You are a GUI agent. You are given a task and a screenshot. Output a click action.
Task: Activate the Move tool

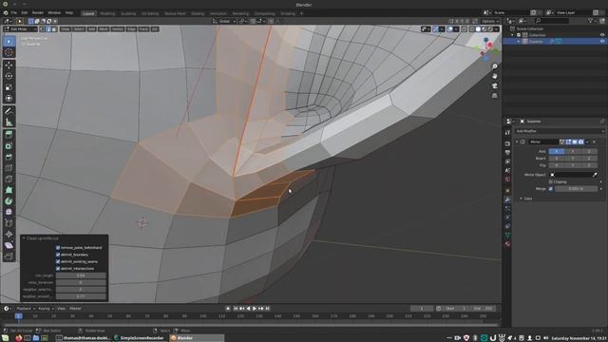9,66
